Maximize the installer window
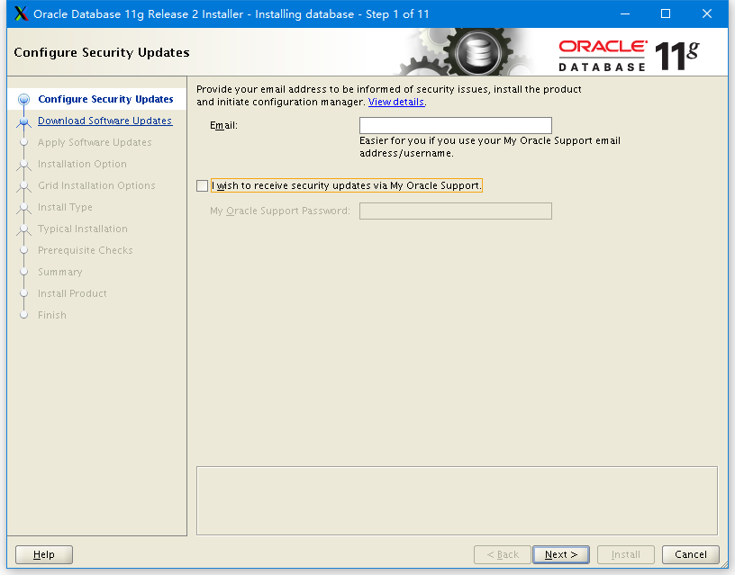 666,14
